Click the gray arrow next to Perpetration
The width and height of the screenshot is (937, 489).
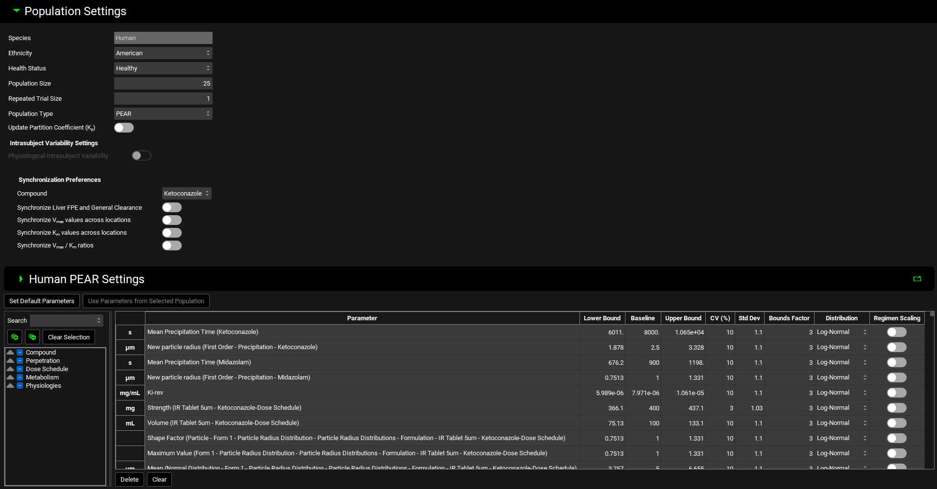pyautogui.click(x=10, y=361)
